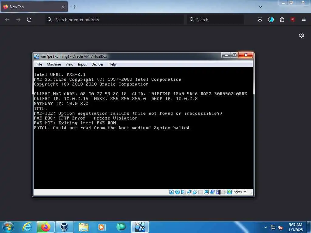
Task: Open the VirtualBox File menu
Action: pos(39,64)
